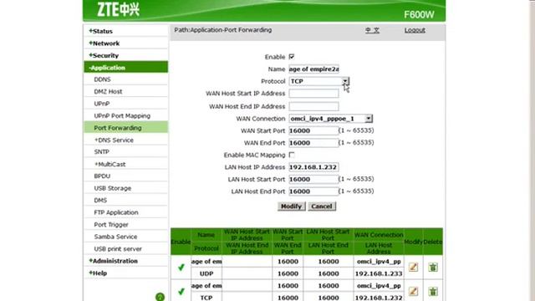Screen dimensions: 535x301
Task: Click the TCP protocol cell in the table
Action: [x=206, y=298]
